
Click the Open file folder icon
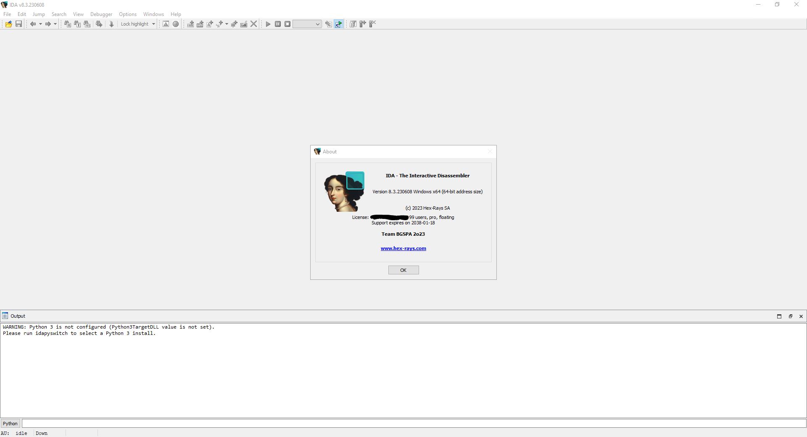click(8, 24)
